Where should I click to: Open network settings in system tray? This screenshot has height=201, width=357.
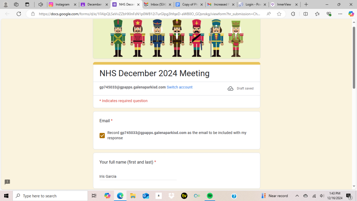(x=314, y=196)
